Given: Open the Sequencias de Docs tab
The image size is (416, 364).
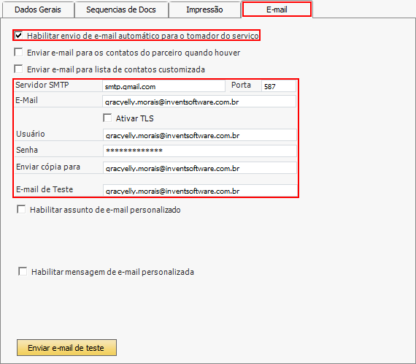Looking at the screenshot, I should pos(121,10).
